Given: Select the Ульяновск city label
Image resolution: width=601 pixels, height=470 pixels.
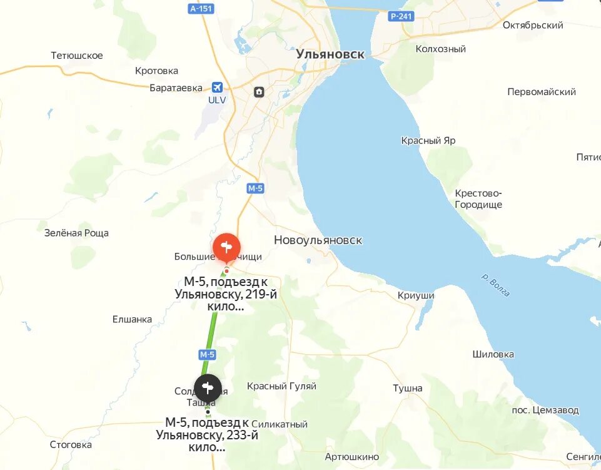Looking at the screenshot, I should coord(330,54).
